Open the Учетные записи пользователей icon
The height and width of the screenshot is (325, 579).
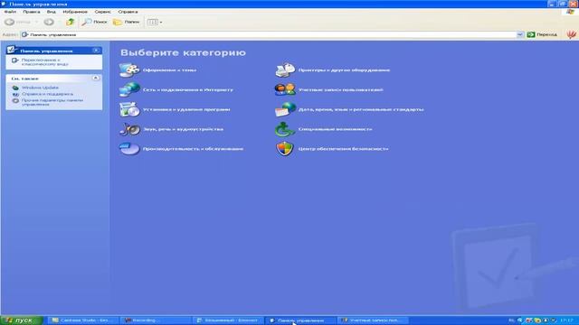coord(285,89)
